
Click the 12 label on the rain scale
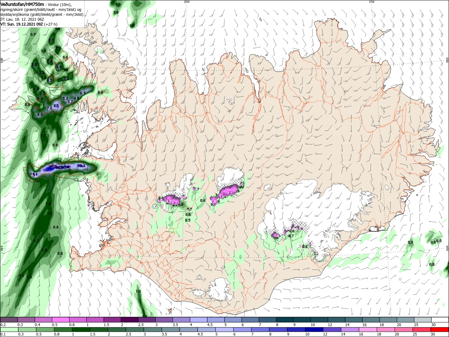(x=325, y=335)
